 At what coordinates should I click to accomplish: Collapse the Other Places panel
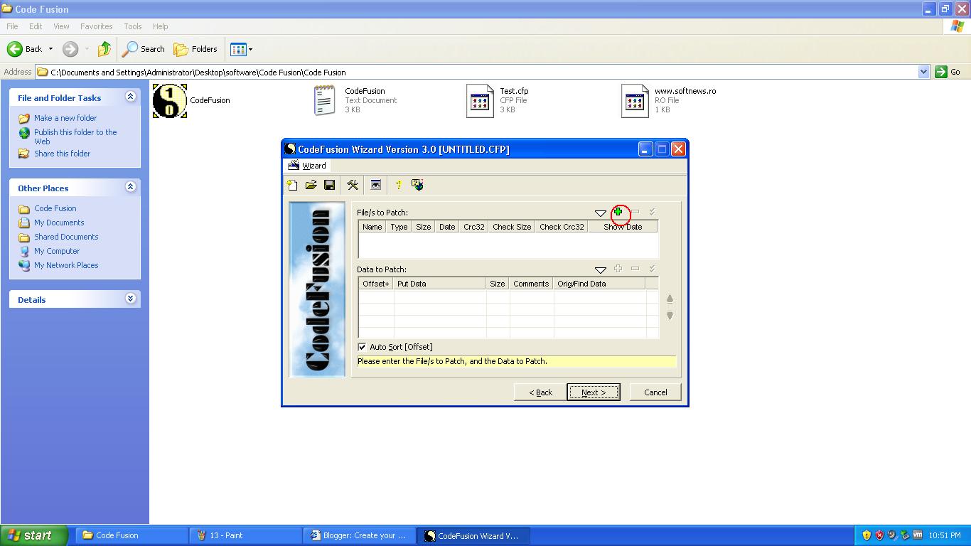130,187
